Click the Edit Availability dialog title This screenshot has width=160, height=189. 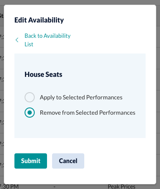[x=39, y=20]
